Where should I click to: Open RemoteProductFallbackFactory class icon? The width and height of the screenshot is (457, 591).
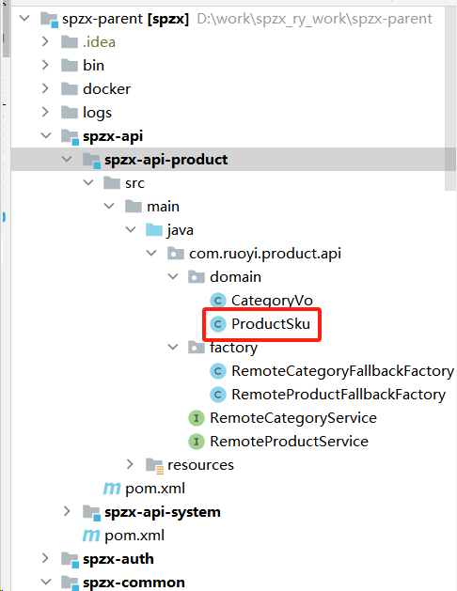[x=217, y=395]
